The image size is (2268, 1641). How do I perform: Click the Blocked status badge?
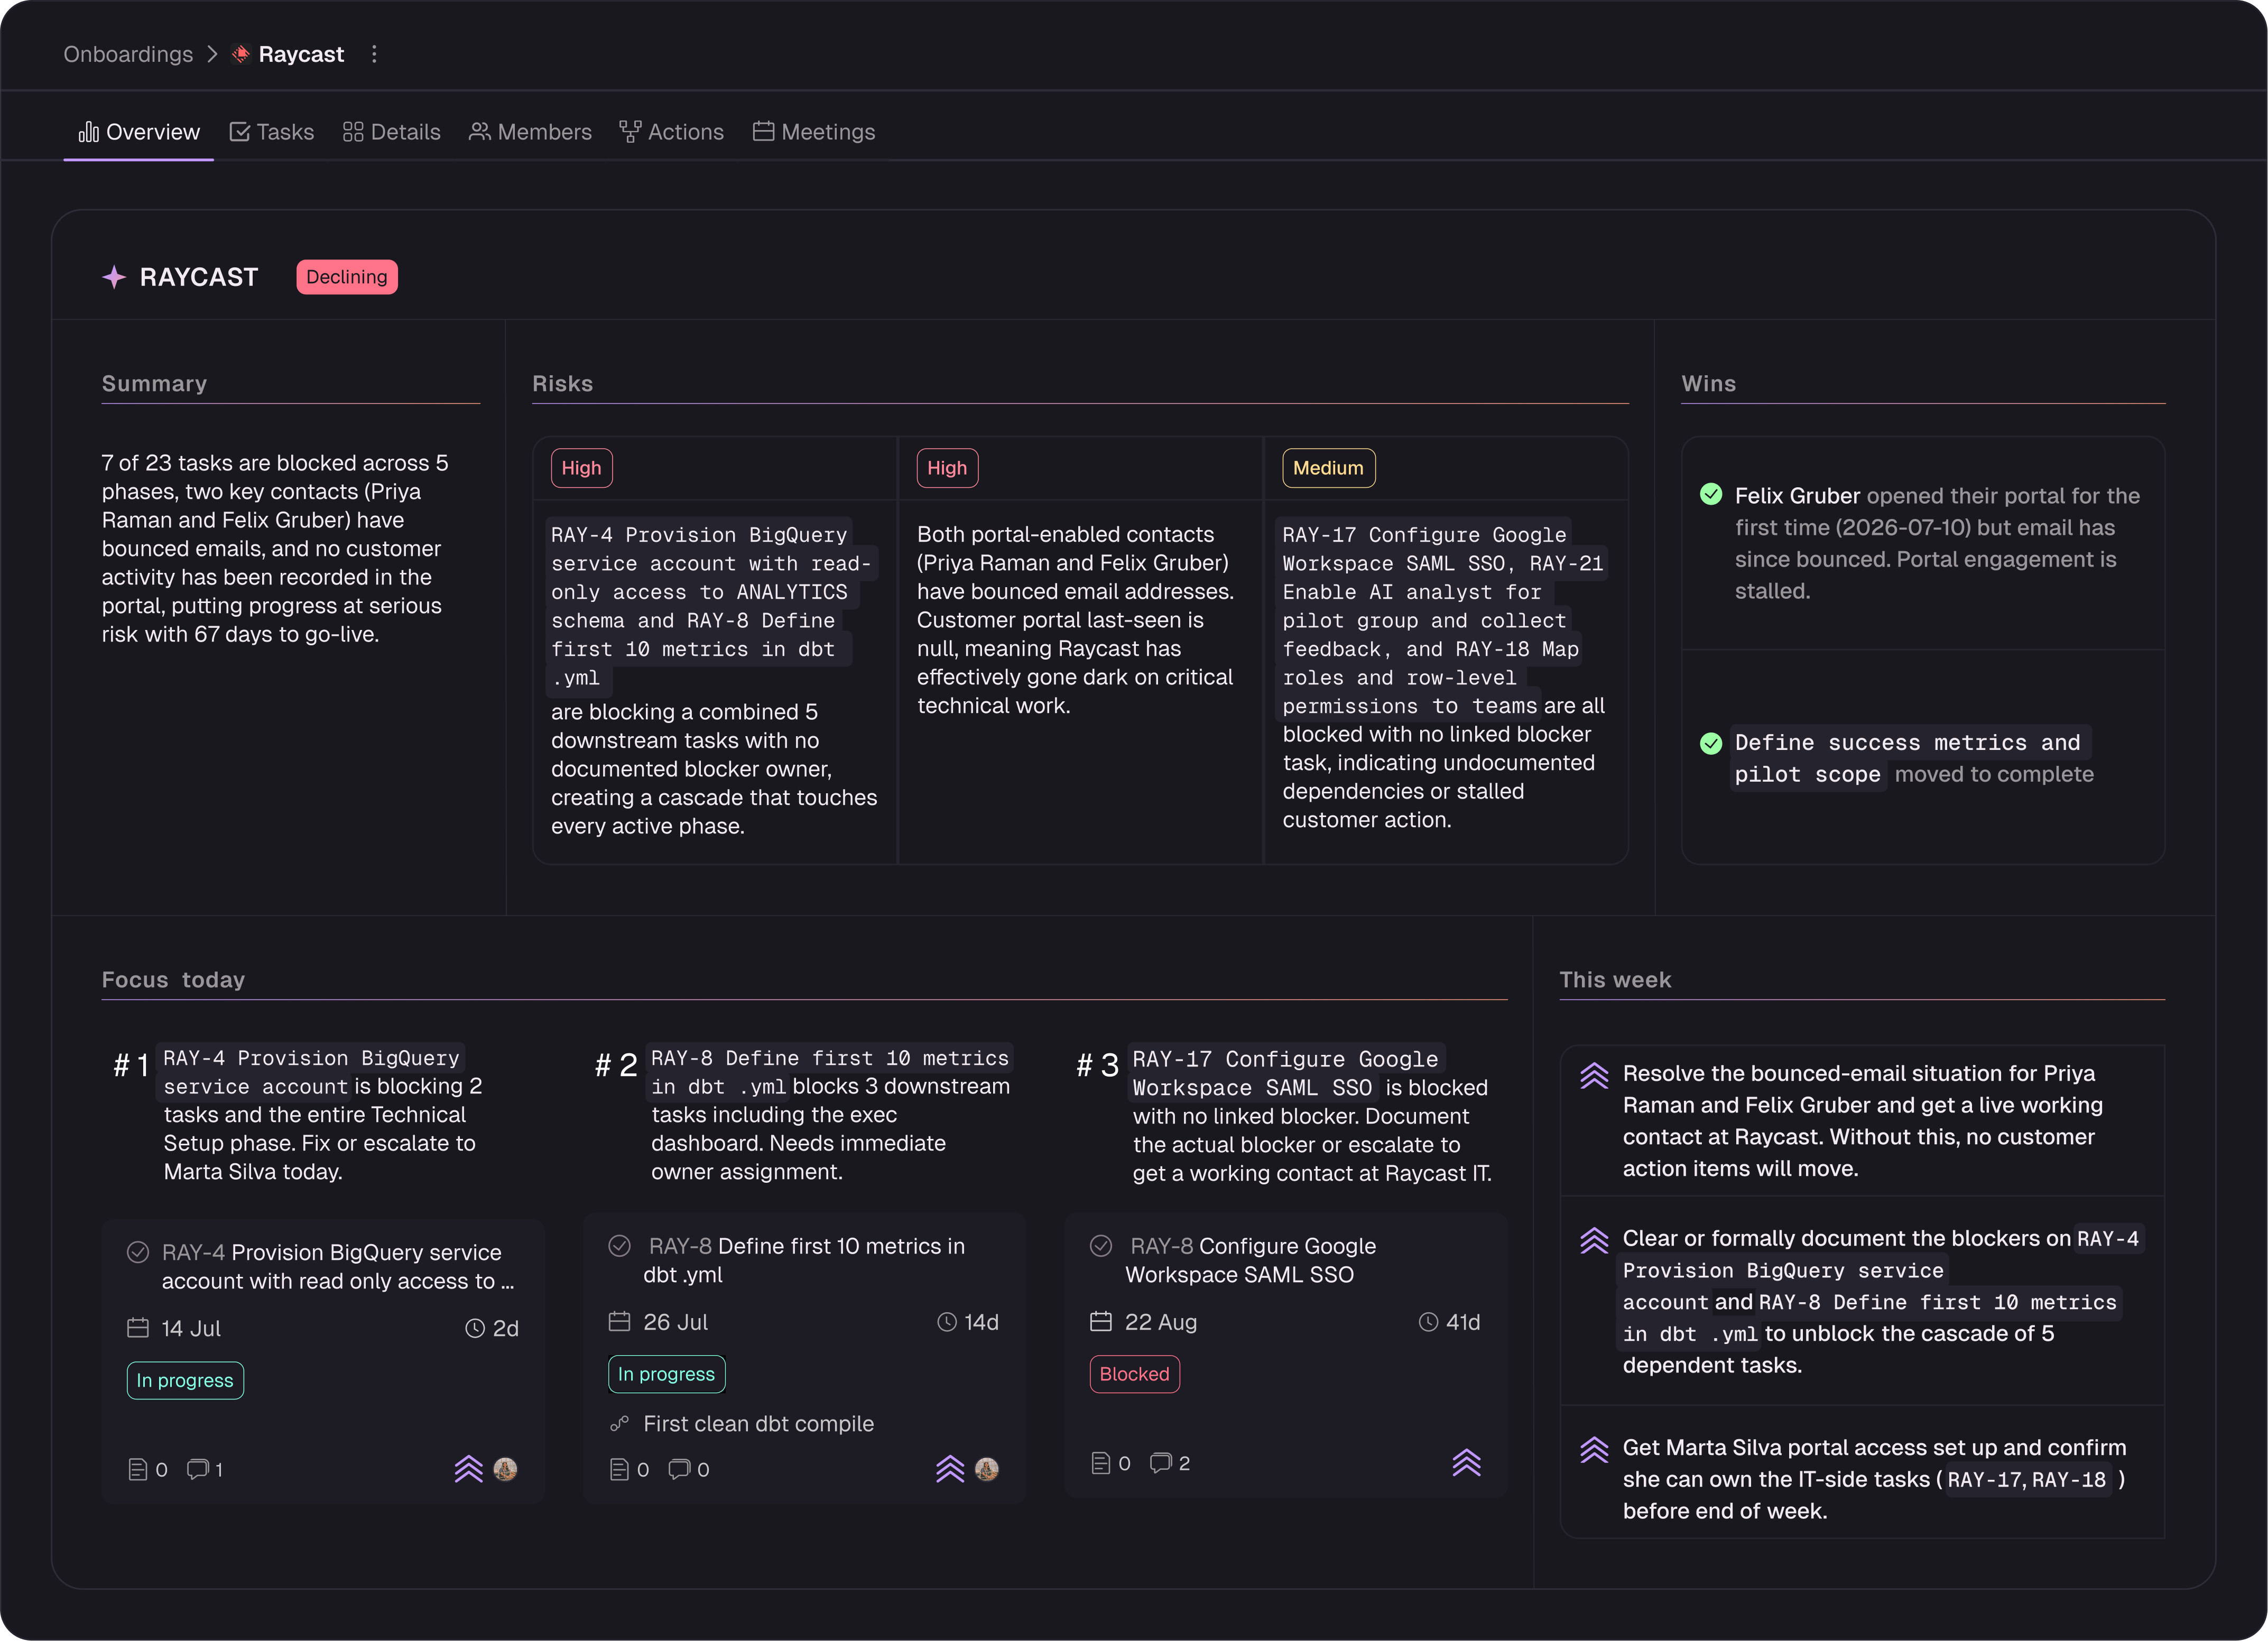(x=1135, y=1374)
